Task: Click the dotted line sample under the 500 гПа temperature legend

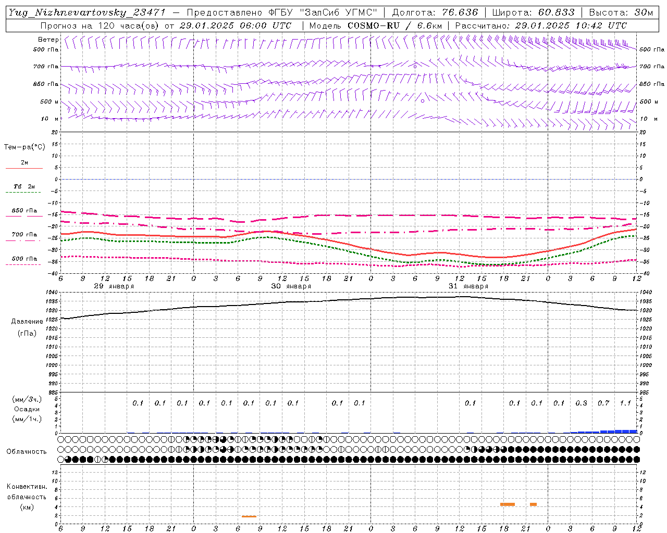Action: click(23, 264)
